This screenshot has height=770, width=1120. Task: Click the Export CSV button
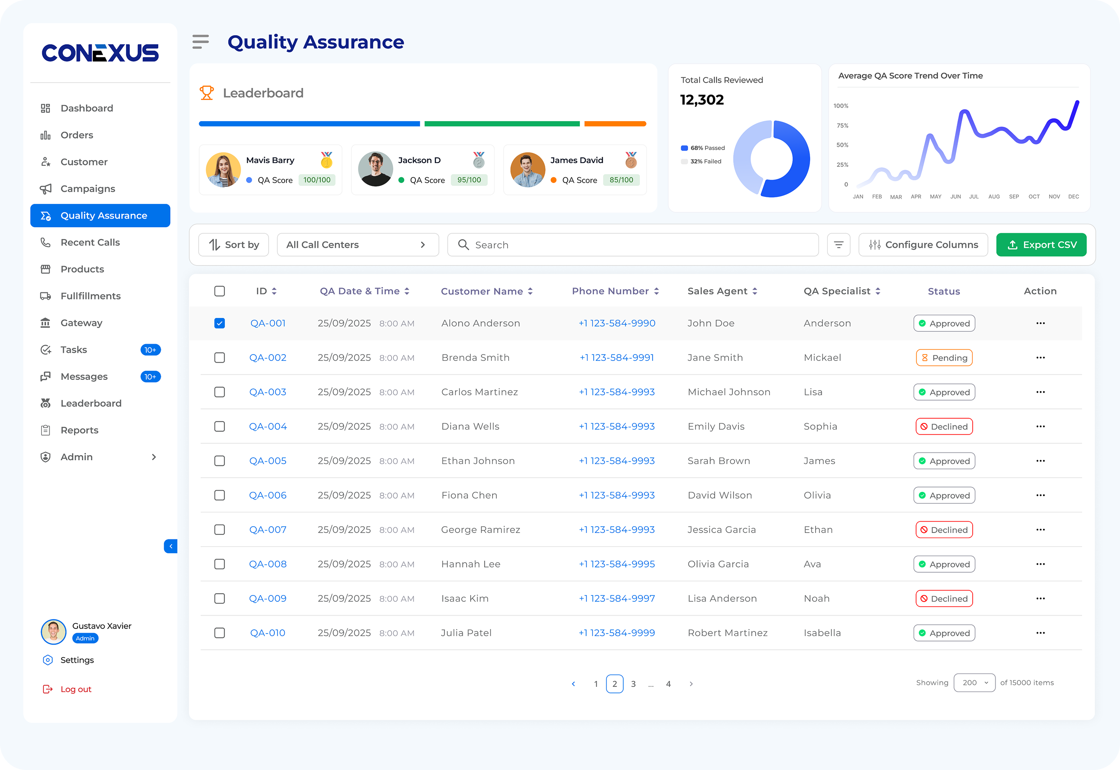tap(1041, 245)
